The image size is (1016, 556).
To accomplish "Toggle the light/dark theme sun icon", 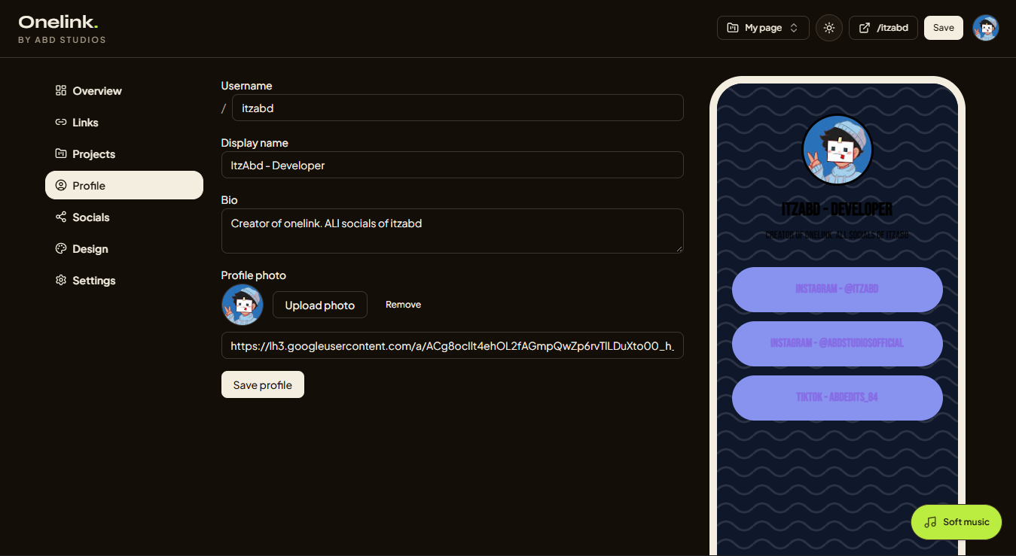I will tap(829, 28).
